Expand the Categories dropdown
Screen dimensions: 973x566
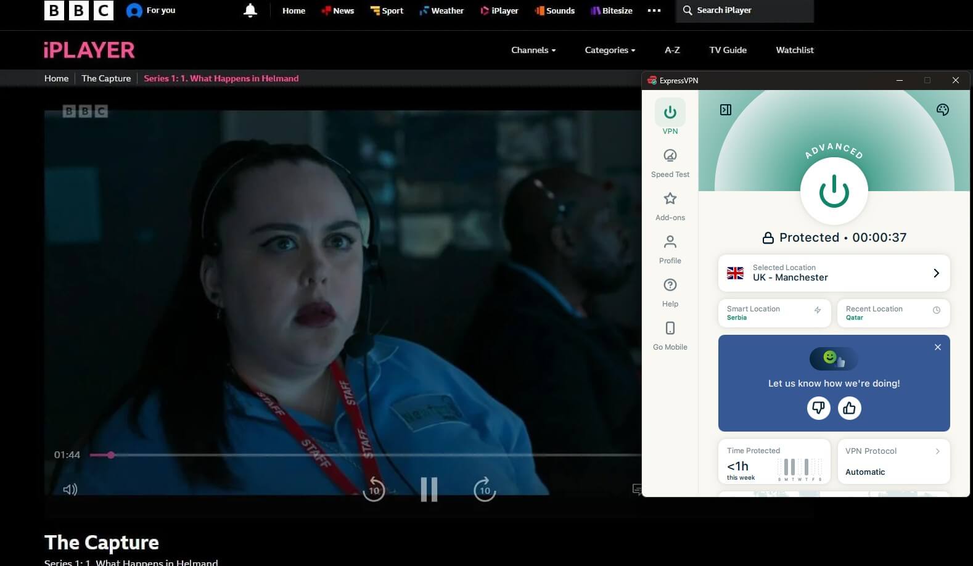pos(610,50)
